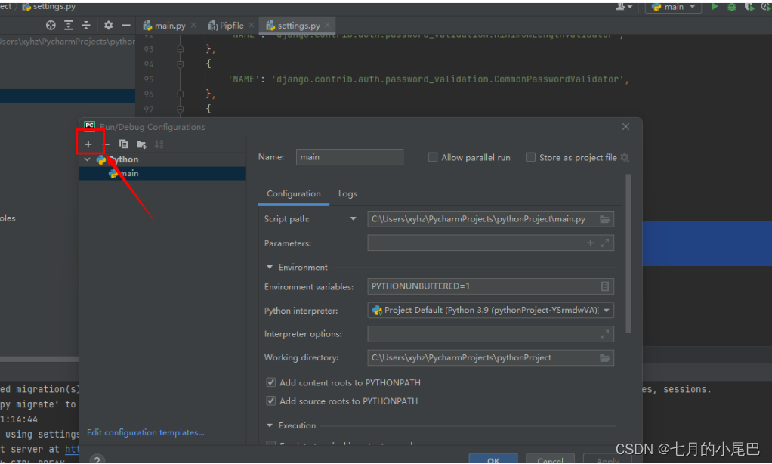This screenshot has width=772, height=464.
Task: Click the Cancel button
Action: pyautogui.click(x=550, y=459)
